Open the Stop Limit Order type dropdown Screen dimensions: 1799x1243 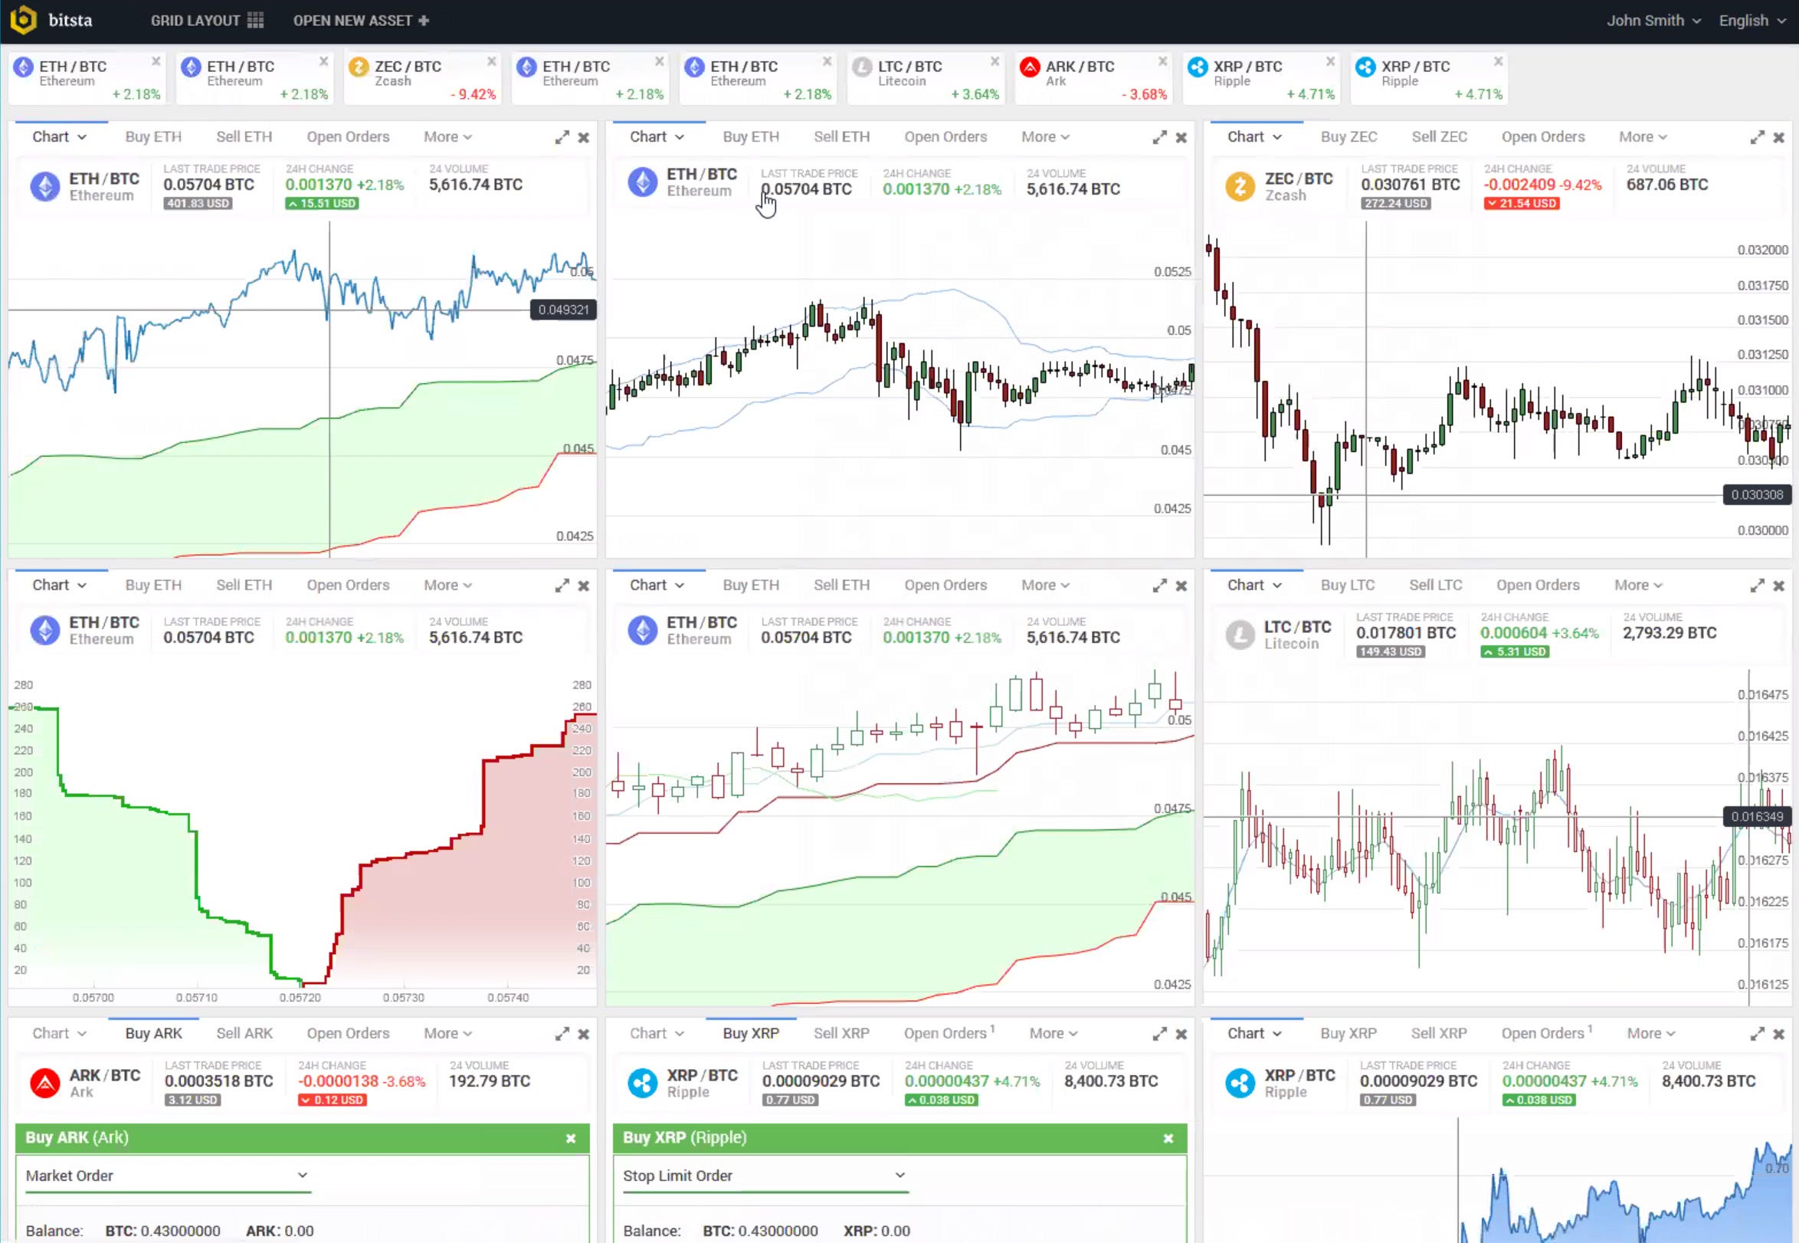[765, 1176]
